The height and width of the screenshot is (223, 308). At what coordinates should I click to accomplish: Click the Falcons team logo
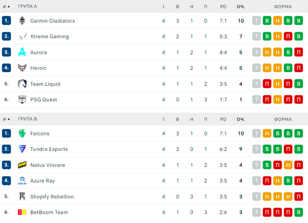coord(22,133)
